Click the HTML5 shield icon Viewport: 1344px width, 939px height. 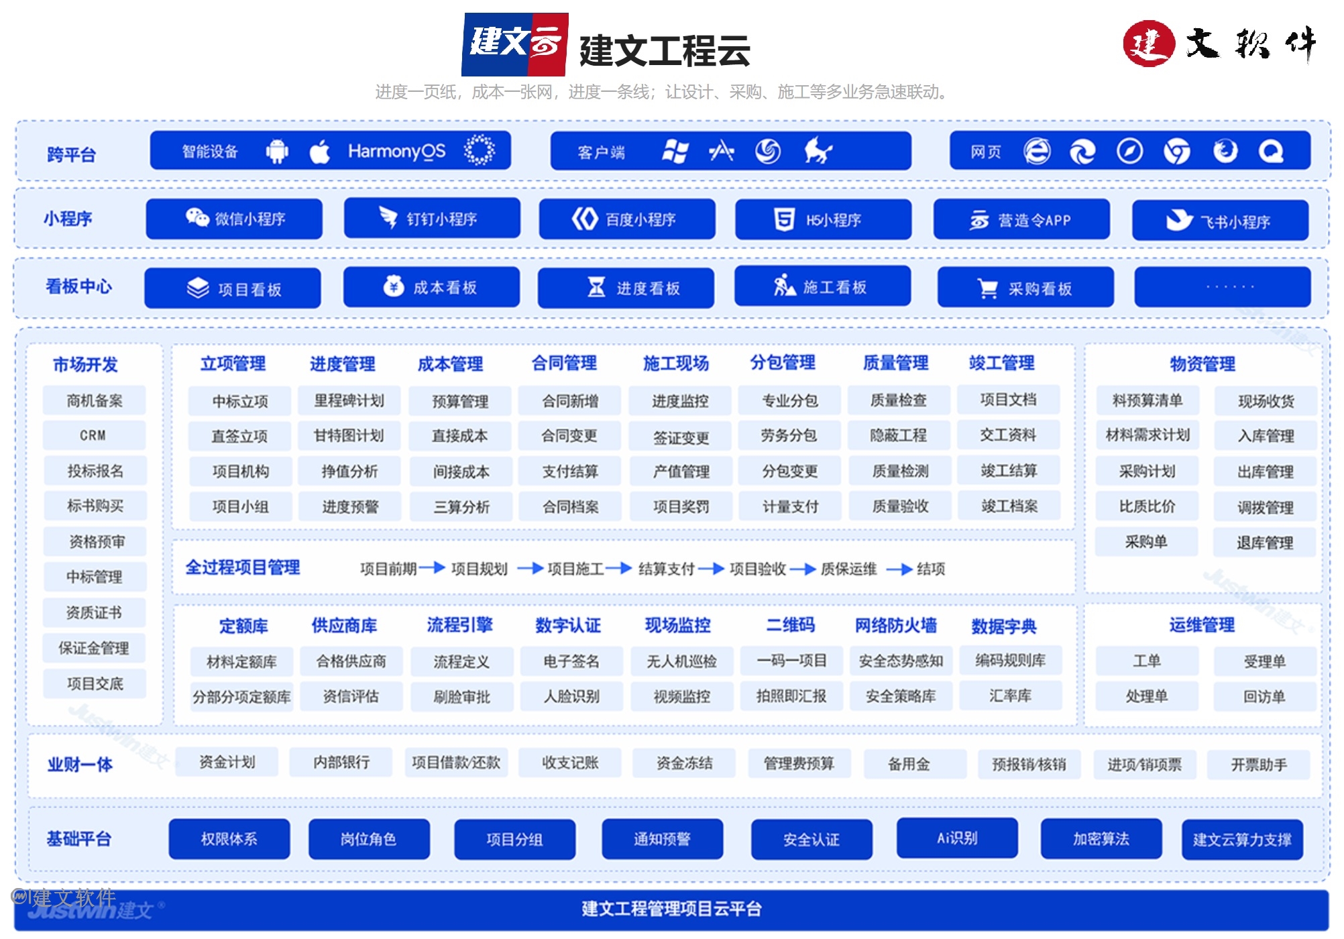pos(783,219)
